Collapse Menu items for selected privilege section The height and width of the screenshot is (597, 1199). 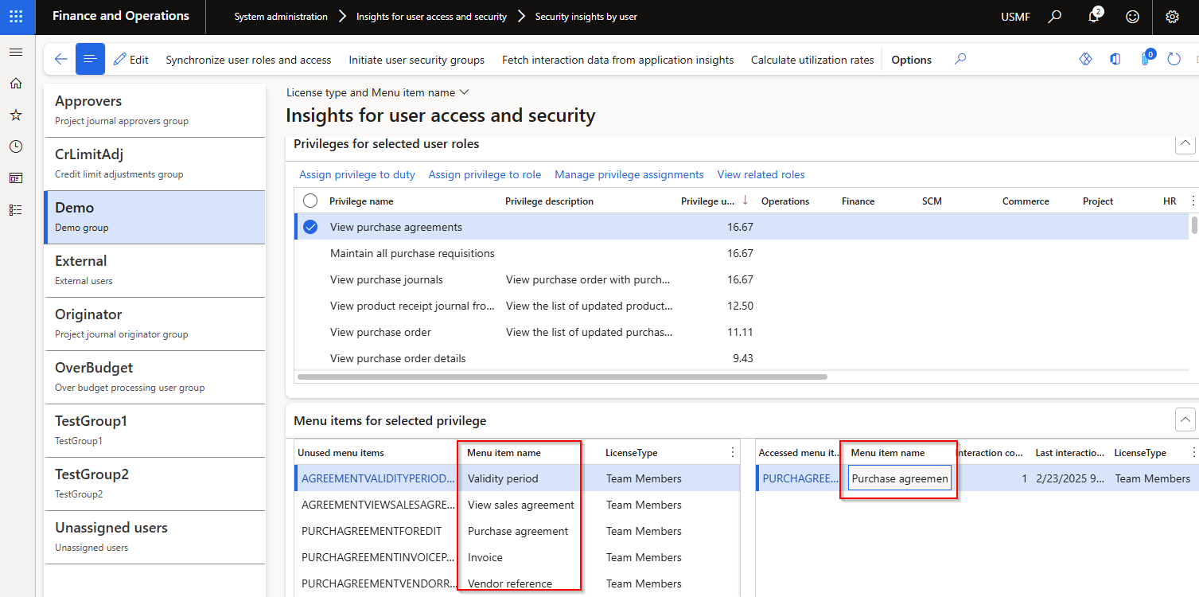(1185, 419)
